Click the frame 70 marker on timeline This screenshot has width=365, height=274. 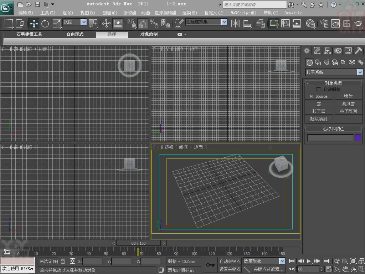pos(141,254)
